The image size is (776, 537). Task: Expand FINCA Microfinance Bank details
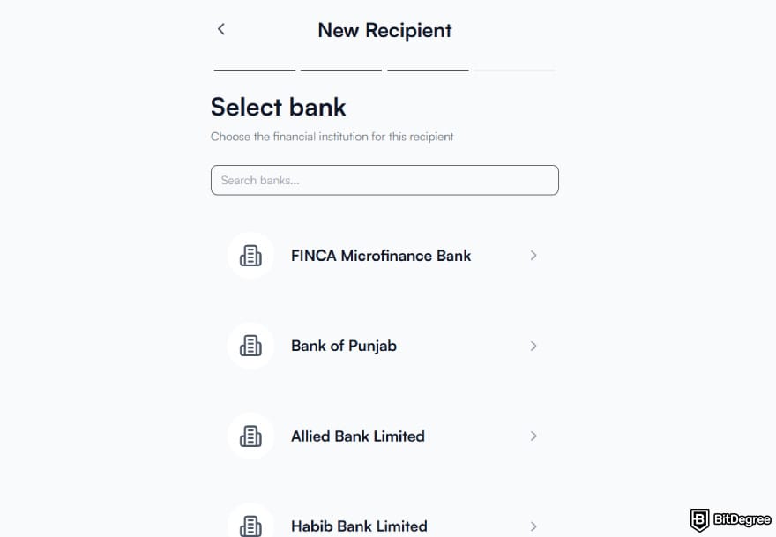pyautogui.click(x=533, y=255)
